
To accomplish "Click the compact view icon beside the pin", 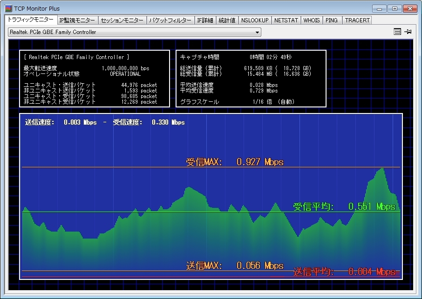I will 397,32.
